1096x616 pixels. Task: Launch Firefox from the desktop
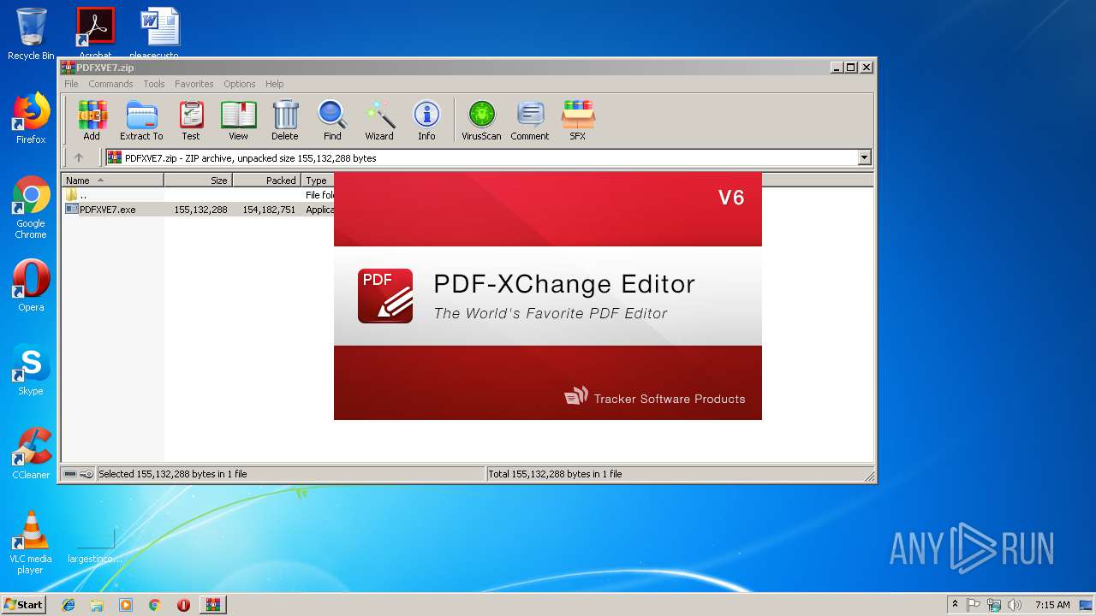tap(31, 118)
